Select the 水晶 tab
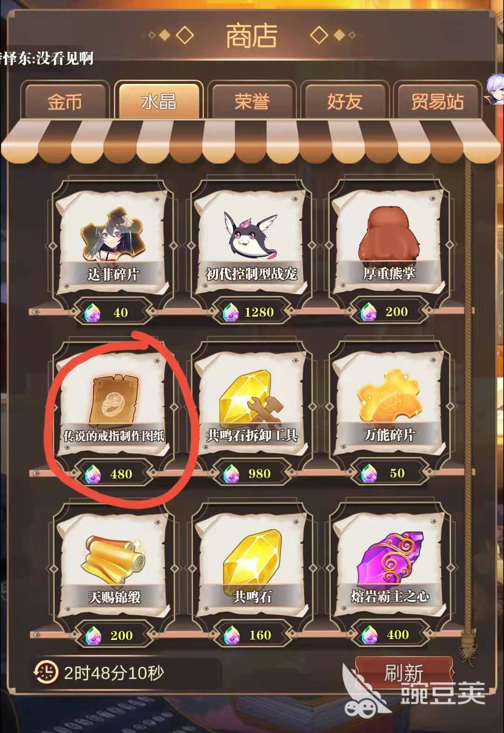Viewport: 504px width, 733px height. click(159, 100)
